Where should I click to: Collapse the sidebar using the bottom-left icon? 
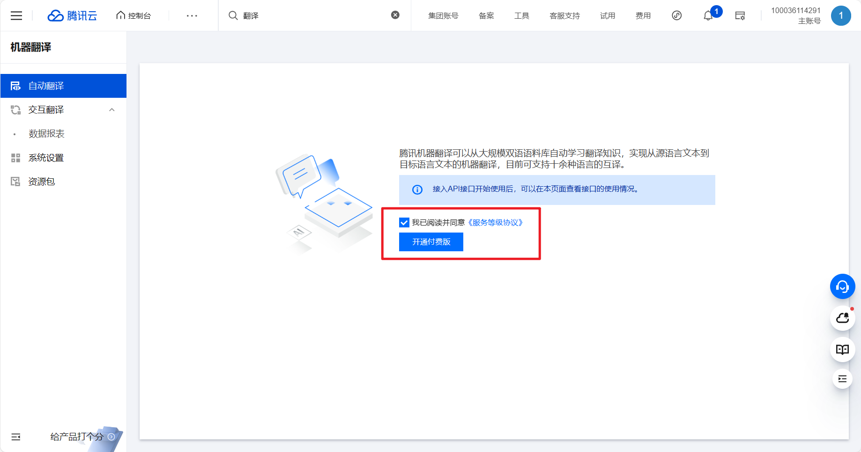[16, 437]
